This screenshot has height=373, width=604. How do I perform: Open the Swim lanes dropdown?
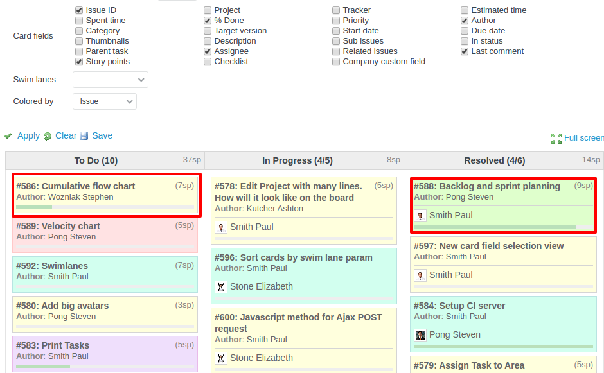pyautogui.click(x=111, y=80)
